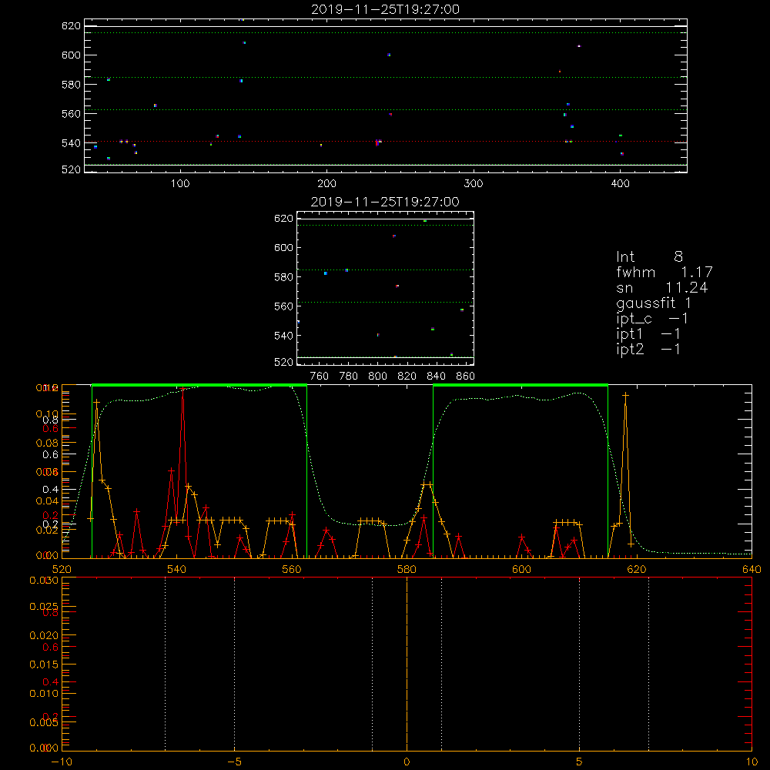The width and height of the screenshot is (770, 770).
Task: Click x-axis label 100 on top plot
Action: tap(180, 184)
